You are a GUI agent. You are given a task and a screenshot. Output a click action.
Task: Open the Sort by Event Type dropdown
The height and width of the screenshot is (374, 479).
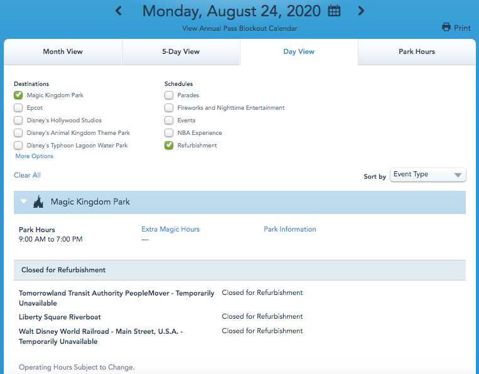click(x=428, y=174)
